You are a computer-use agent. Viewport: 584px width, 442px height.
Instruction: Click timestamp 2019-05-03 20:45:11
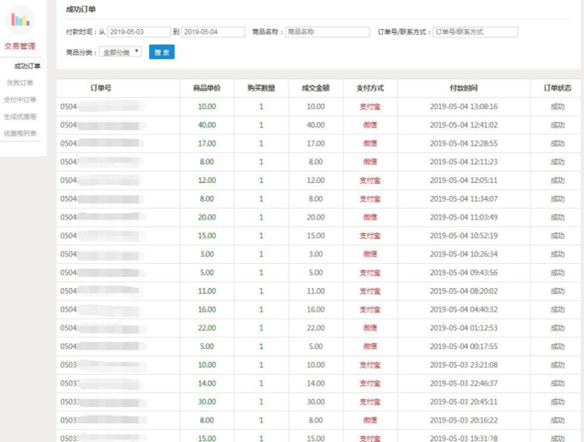pos(463,402)
